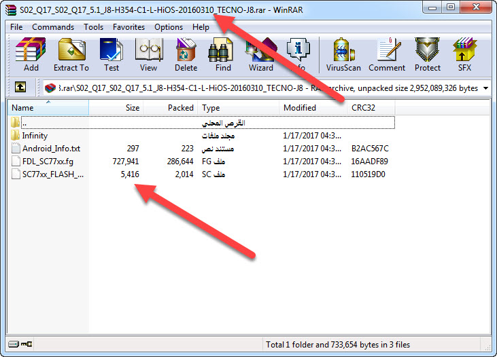Image resolution: width=497 pixels, height=357 pixels.
Task: Sort by the Size column header
Action: [x=116, y=108]
